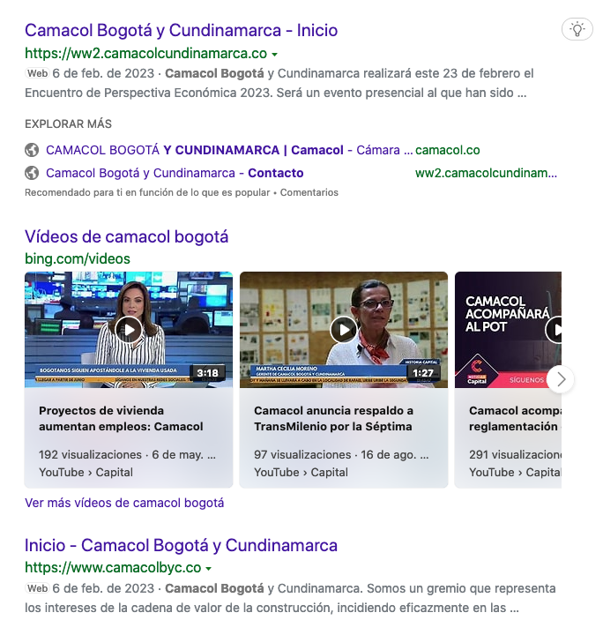Click the camacol.co green URL
The width and height of the screenshot is (603, 635).
(x=447, y=150)
